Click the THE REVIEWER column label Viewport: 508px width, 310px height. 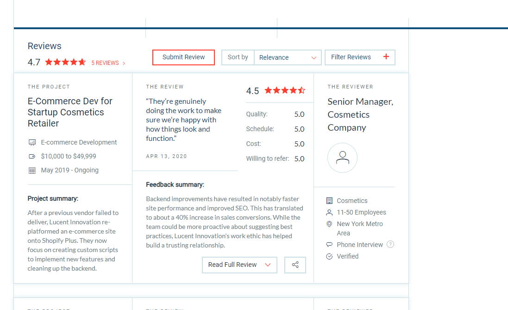click(350, 87)
